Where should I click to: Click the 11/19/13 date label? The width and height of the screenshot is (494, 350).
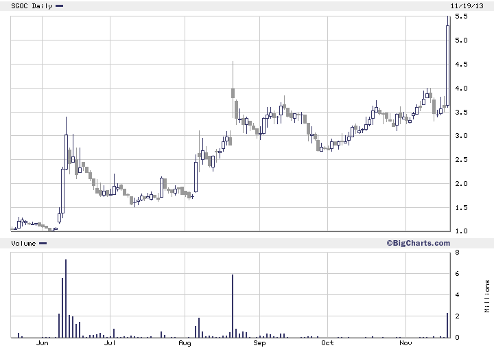click(x=467, y=6)
